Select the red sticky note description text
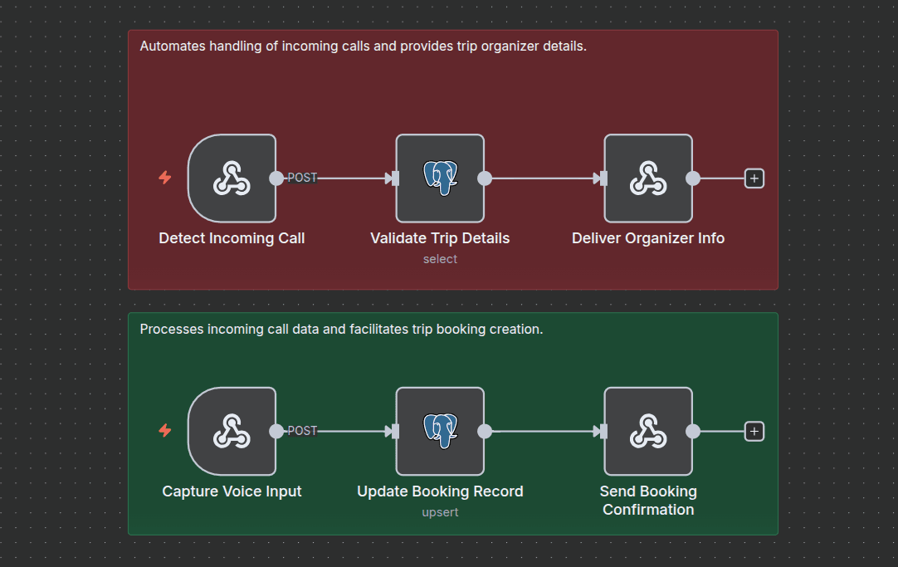The image size is (898, 567). point(363,46)
